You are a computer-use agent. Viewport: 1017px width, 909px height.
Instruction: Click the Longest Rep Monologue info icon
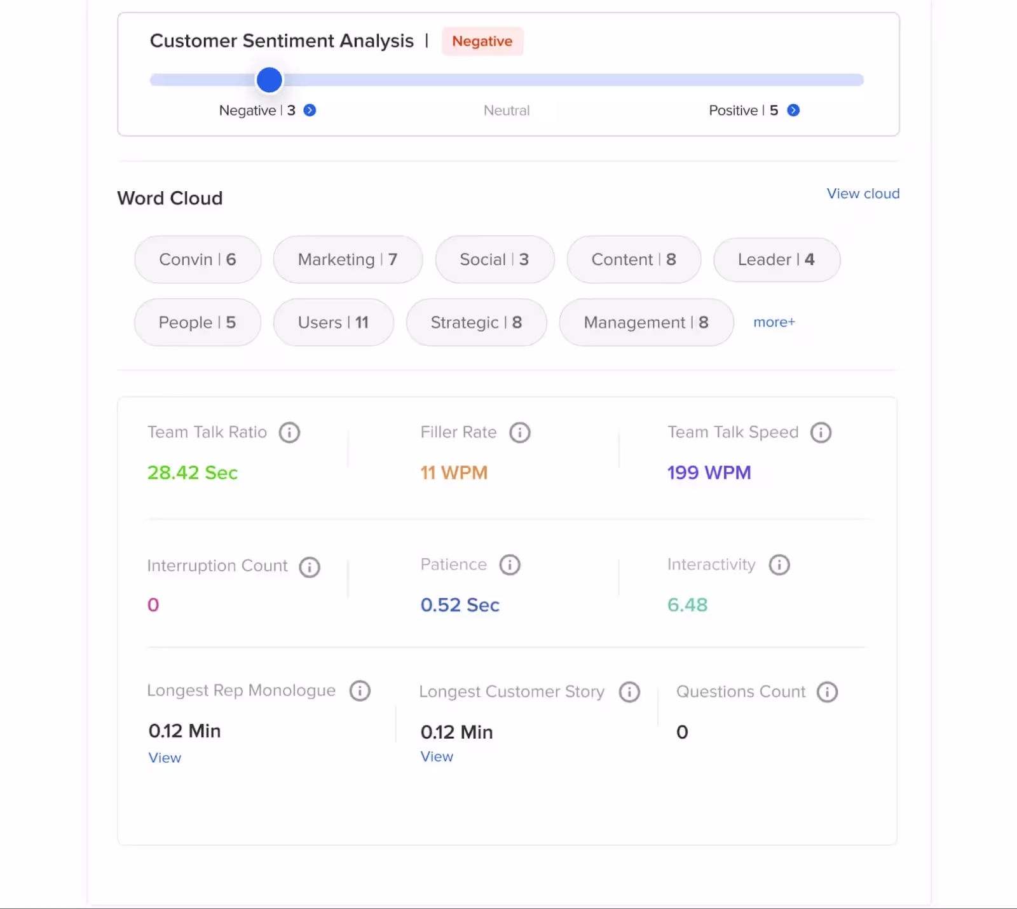point(359,692)
